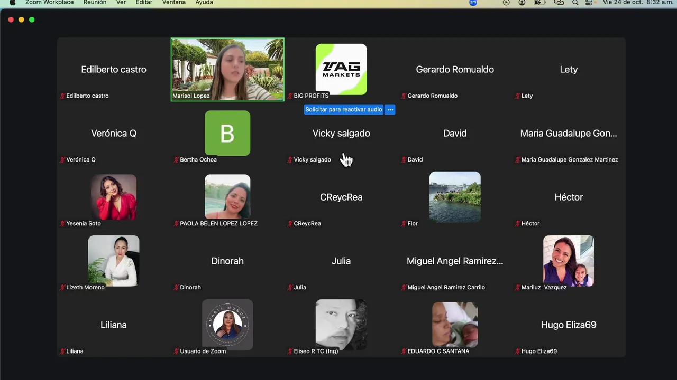Click muted mic icon next to Hugo Eliza69 label
Screen dimensions: 677x380
(x=517, y=351)
